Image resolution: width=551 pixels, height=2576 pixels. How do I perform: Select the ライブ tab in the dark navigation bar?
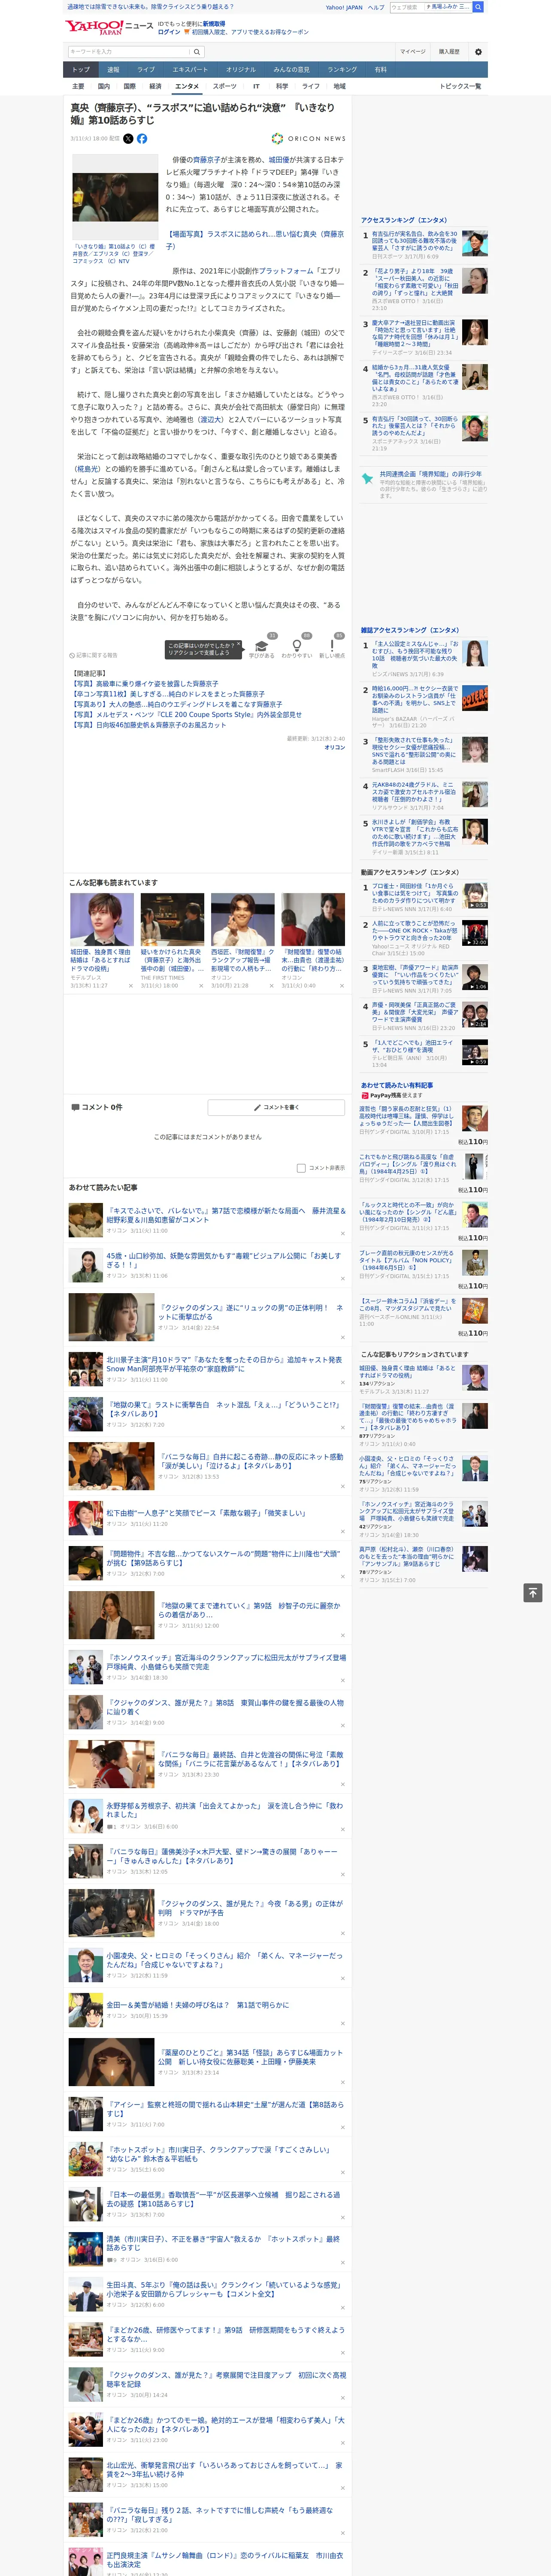click(146, 70)
